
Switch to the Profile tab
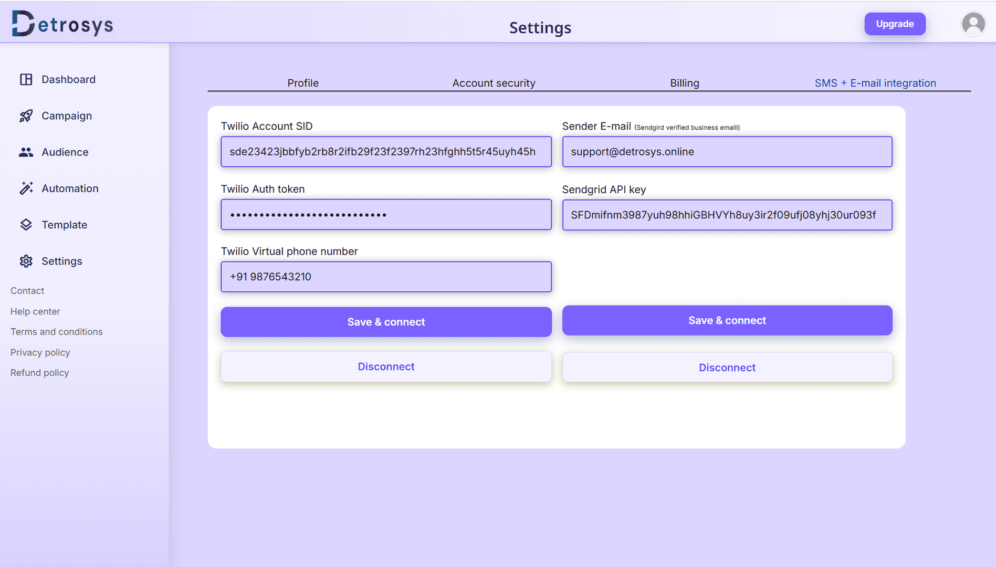(303, 83)
